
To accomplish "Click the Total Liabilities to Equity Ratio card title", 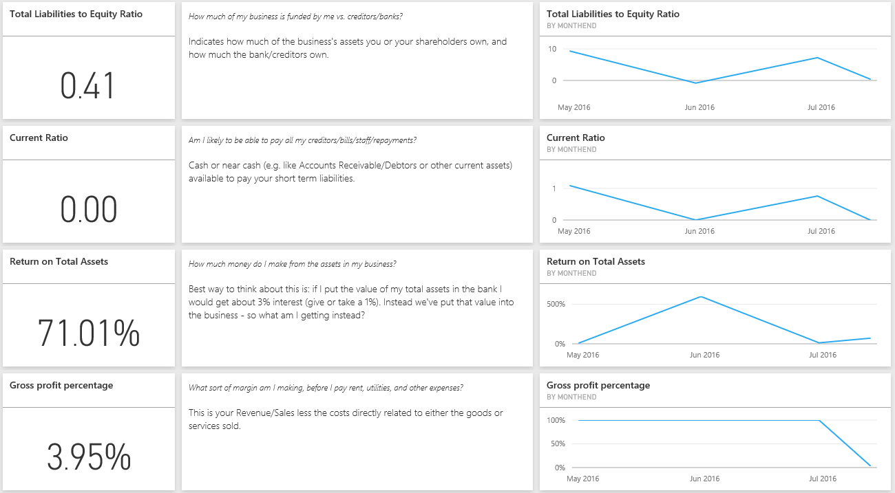I will [76, 14].
